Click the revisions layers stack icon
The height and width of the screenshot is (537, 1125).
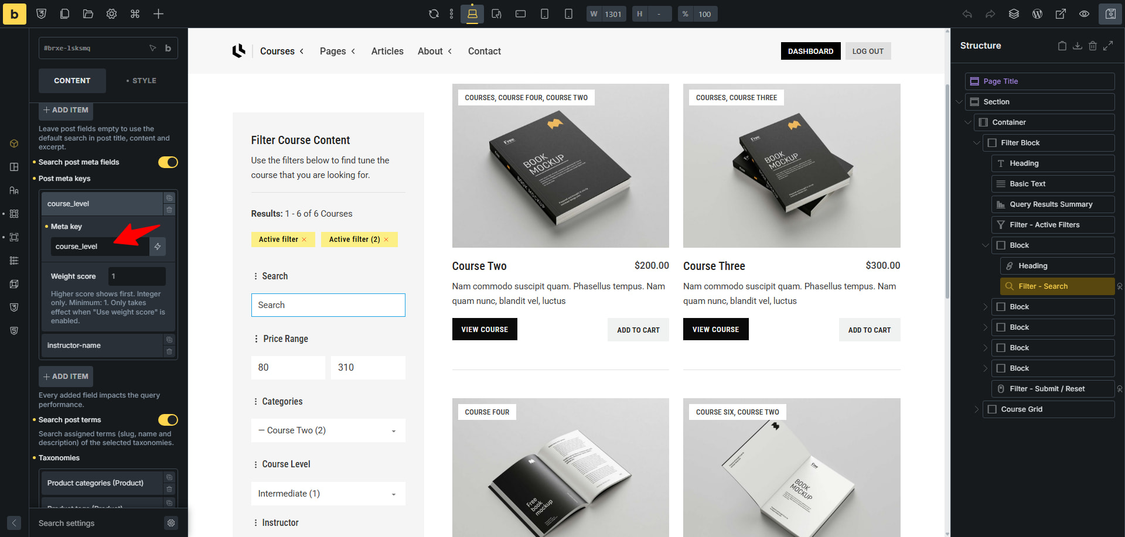1014,14
